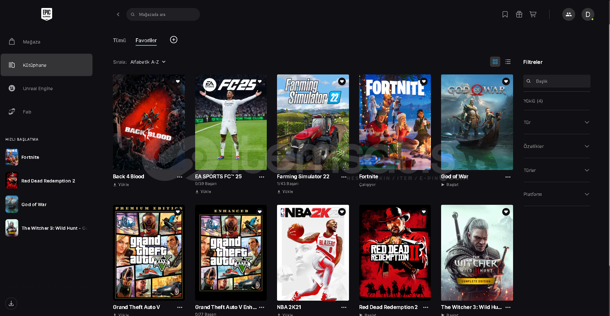Open the NBA 2K21 cover thumbnail
The height and width of the screenshot is (316, 610).
(313, 253)
